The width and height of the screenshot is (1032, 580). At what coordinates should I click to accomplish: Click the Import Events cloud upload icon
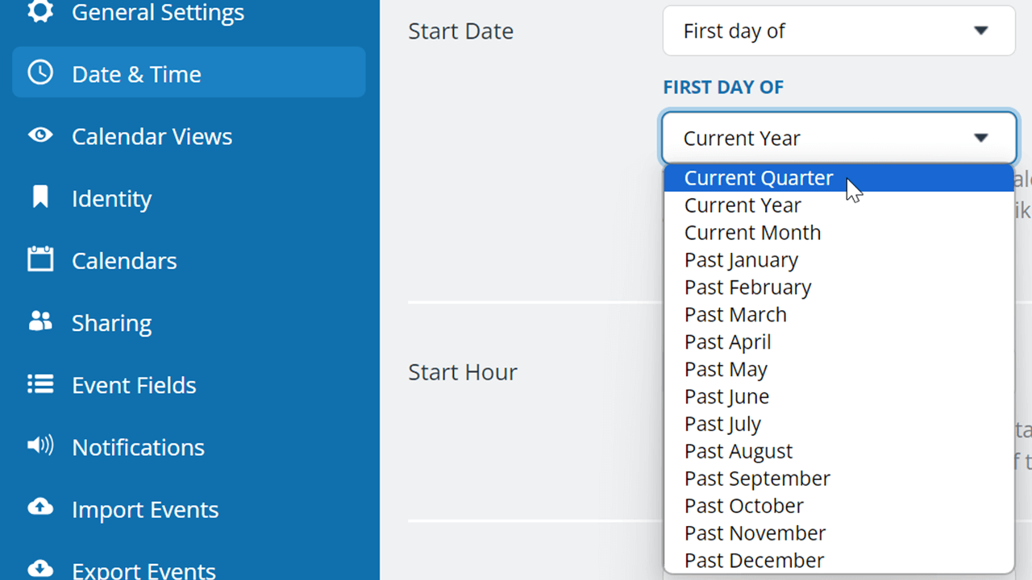(40, 507)
